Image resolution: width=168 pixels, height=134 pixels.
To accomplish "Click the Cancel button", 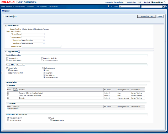I will pos(160,16).
